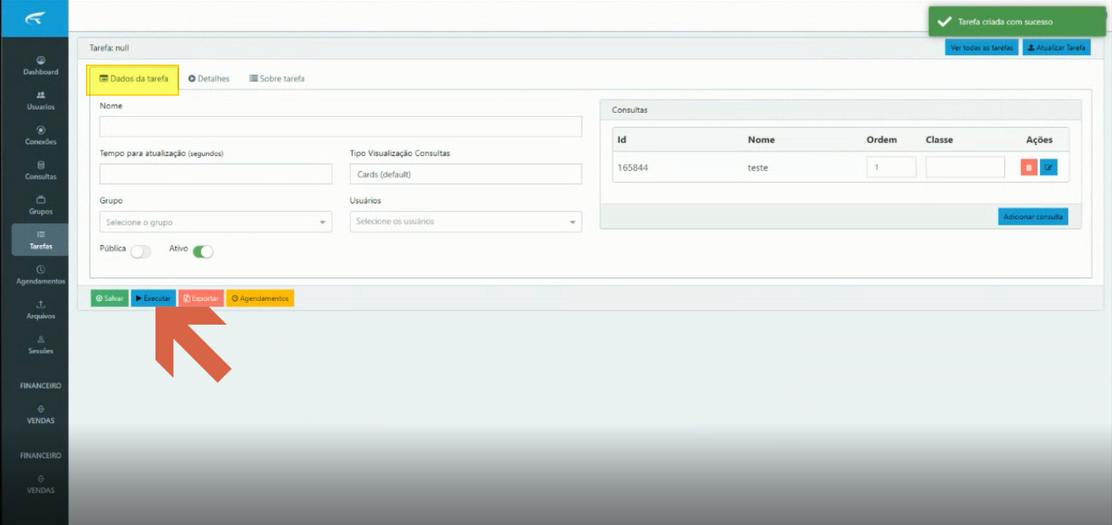The image size is (1112, 525).
Task: Click the teste name cell
Action: pyautogui.click(x=758, y=168)
